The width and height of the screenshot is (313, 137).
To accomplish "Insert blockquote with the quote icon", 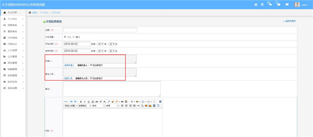I will [x=122, y=102].
